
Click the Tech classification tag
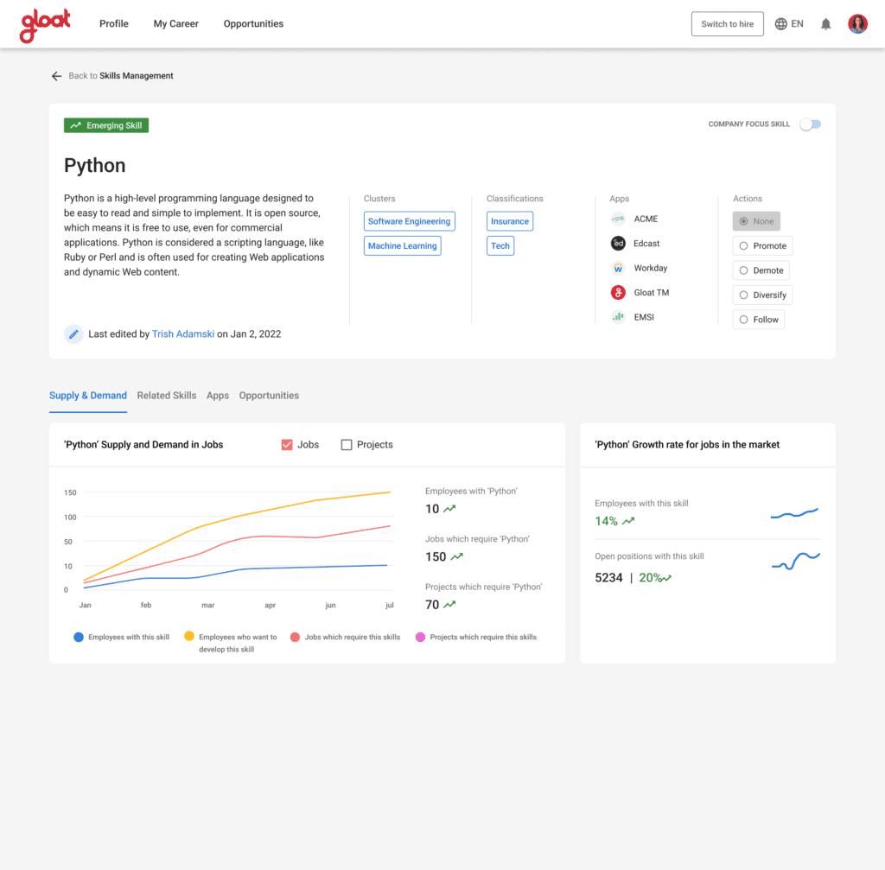click(500, 246)
